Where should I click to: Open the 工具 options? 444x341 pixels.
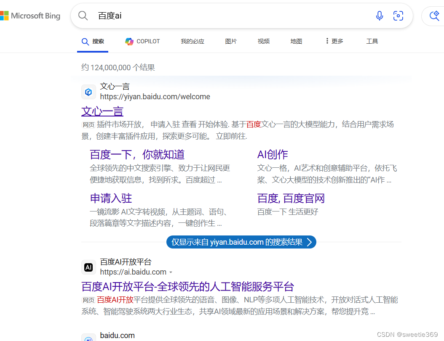[372, 42]
